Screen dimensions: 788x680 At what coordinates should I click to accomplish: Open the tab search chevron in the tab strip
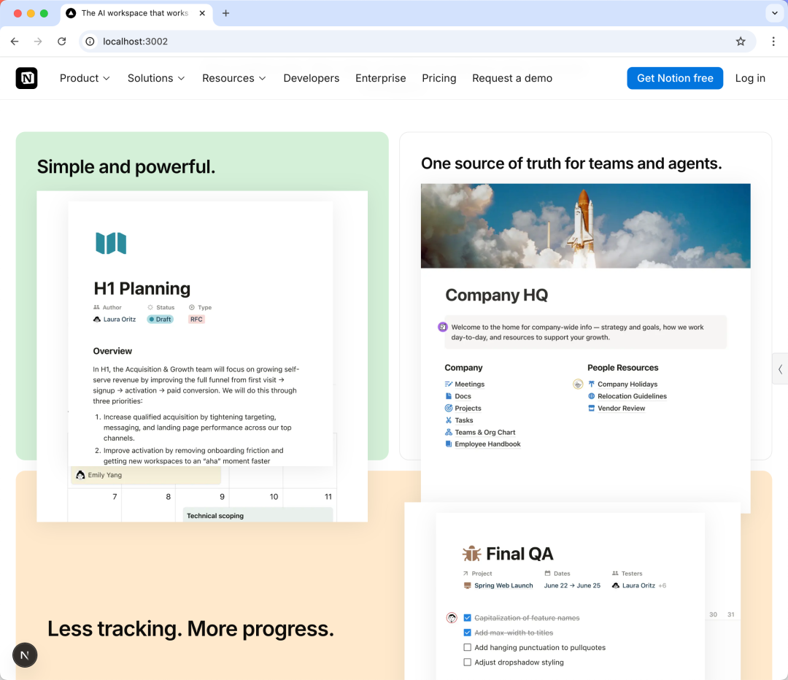[774, 13]
